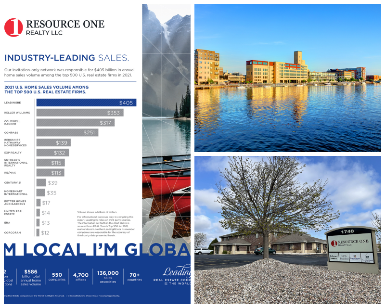Click the white truck in the parking lot
This screenshot has width=385, height=308.
[204, 251]
